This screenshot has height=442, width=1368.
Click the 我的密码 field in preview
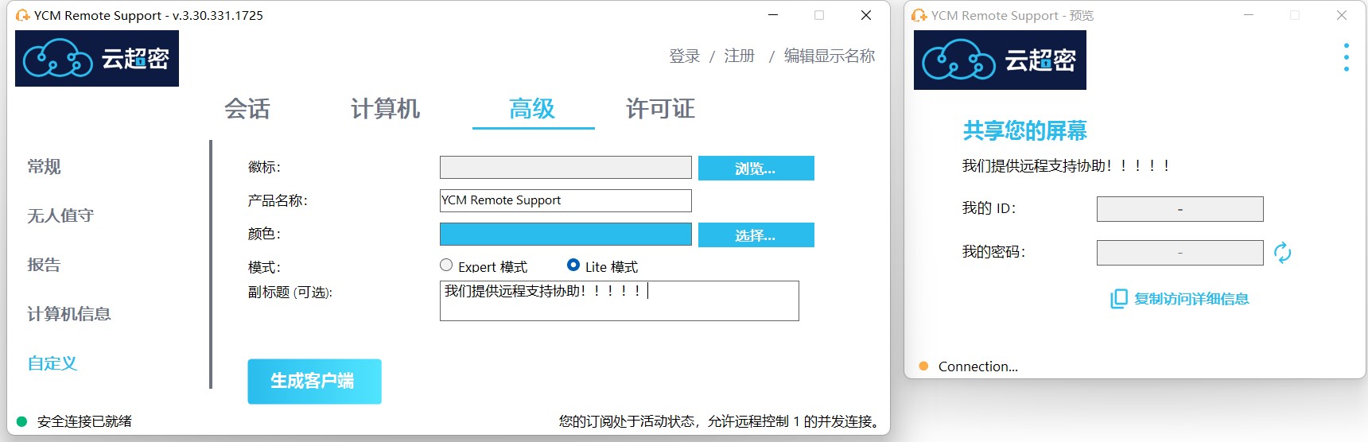click(1180, 253)
